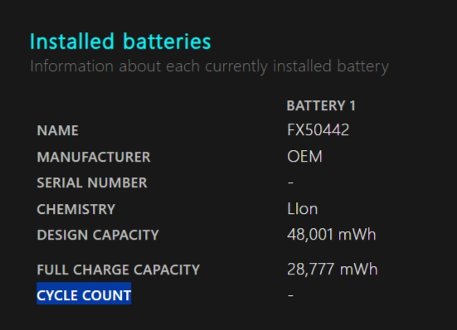
Task: Click the word batteries in the heading
Action: tap(167, 41)
